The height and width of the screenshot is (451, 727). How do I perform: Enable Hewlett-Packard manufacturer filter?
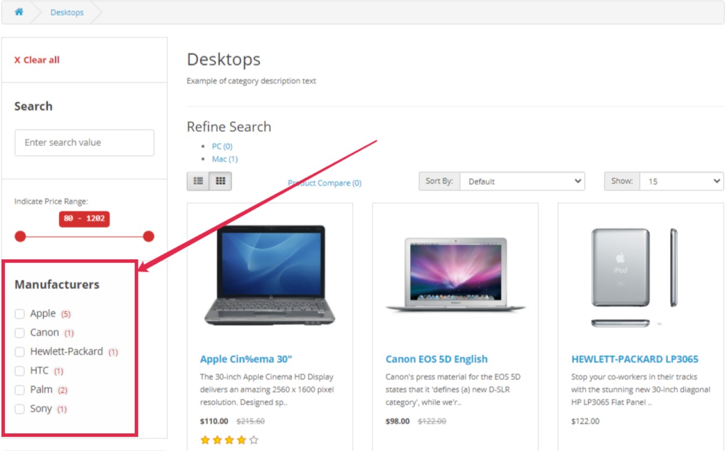[19, 352]
